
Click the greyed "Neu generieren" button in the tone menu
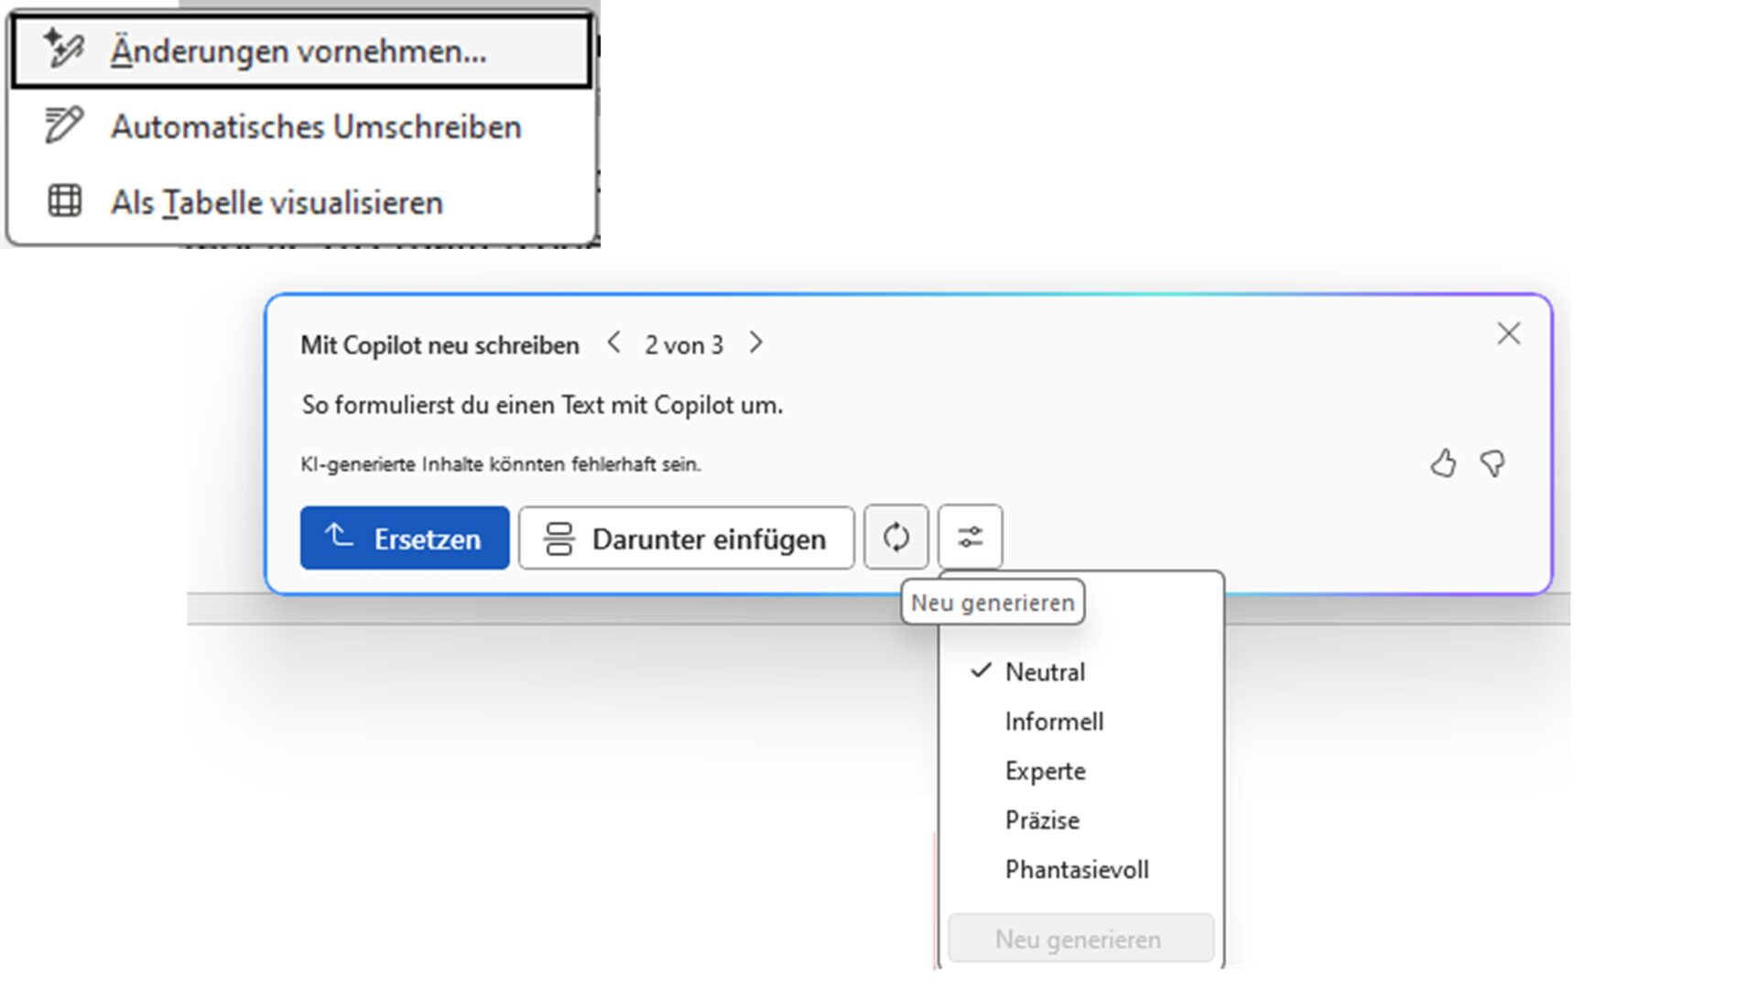[x=1081, y=939]
